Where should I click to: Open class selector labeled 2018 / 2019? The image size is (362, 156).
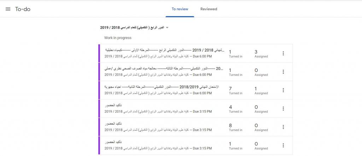(x=133, y=28)
